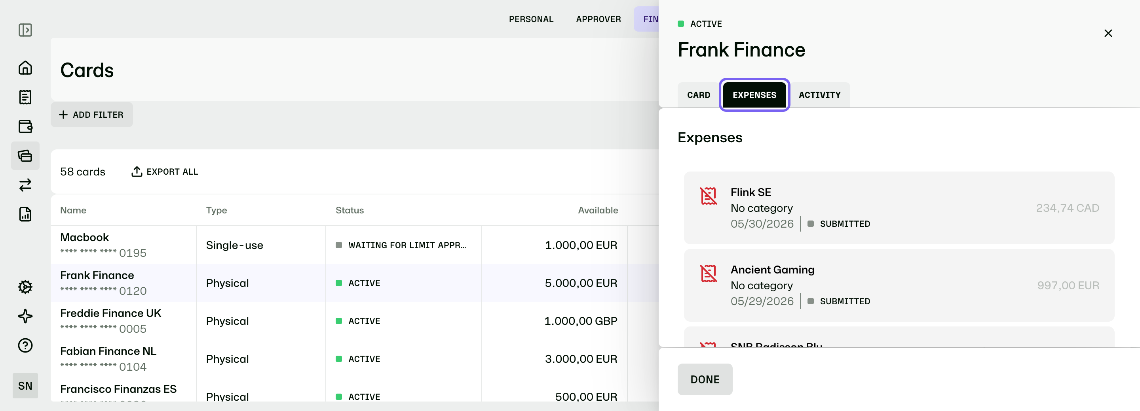This screenshot has width=1140, height=411.
Task: Open the Flink SE expense entry
Action: coord(899,208)
